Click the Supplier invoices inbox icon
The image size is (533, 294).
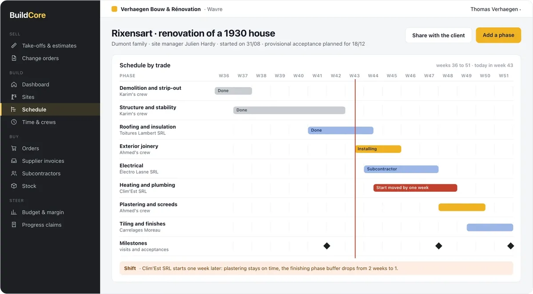click(x=14, y=161)
